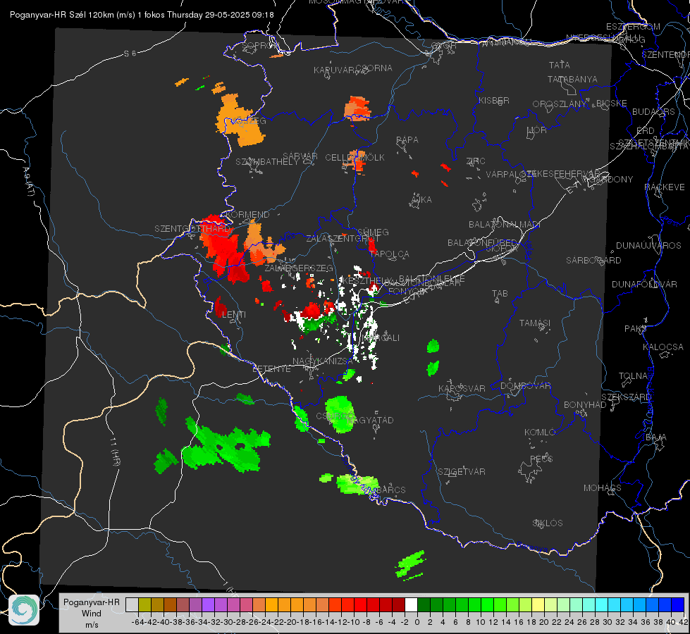
Task: Click the TAB city label
Action: coord(500,294)
